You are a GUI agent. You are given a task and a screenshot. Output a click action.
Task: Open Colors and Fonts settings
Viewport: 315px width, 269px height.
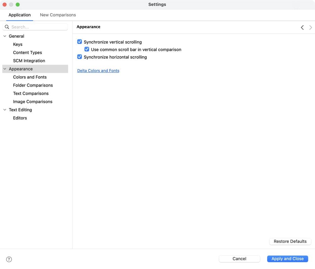click(30, 77)
